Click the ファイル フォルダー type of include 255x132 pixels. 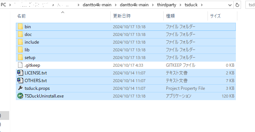(x=181, y=42)
